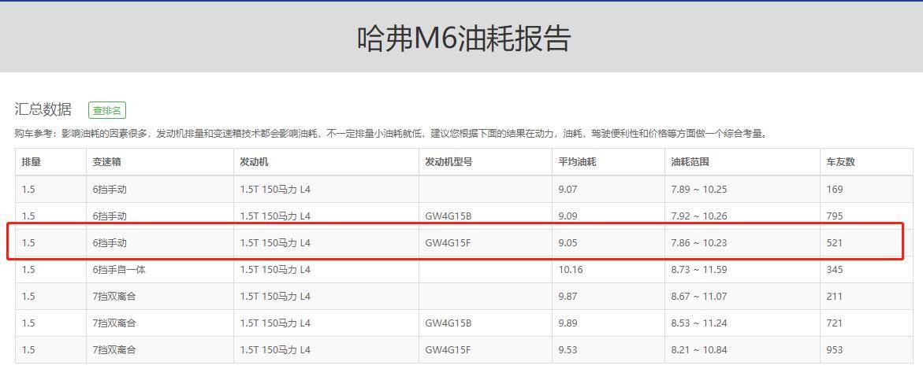Select the 6挡手自一体 gearbox cell
The width and height of the screenshot is (923, 369).
[119, 270]
